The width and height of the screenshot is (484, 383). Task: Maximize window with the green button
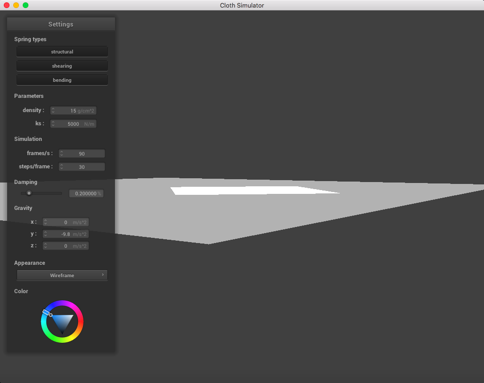pos(26,5)
